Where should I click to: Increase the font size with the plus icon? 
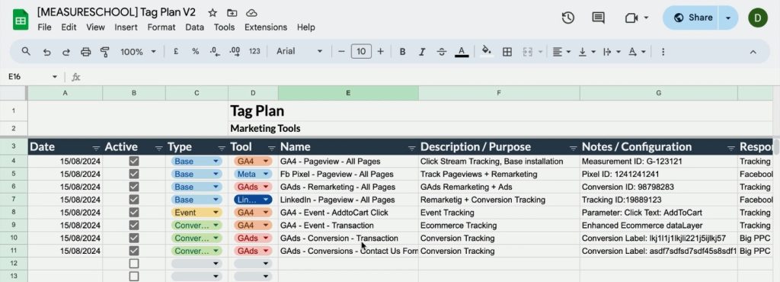381,51
